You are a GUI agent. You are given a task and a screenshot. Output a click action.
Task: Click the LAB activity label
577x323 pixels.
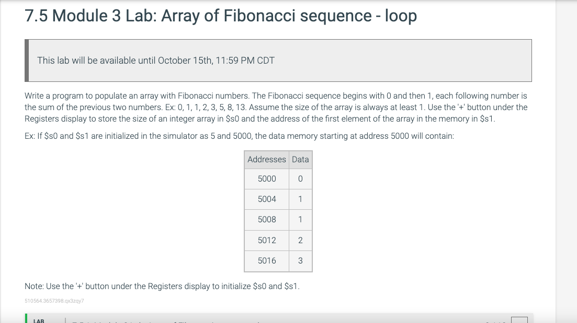click(x=39, y=320)
